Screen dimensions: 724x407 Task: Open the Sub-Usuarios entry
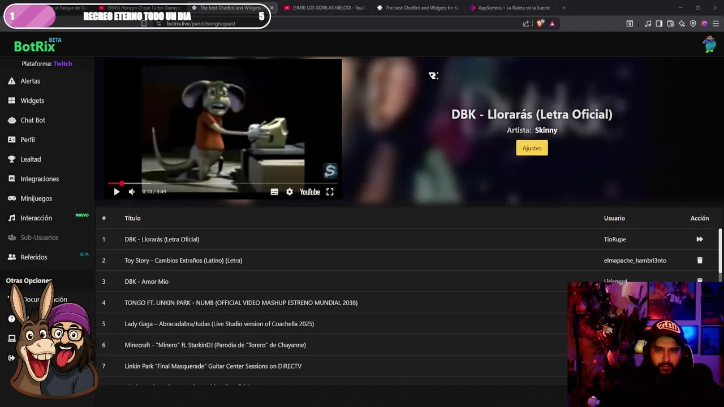click(39, 238)
